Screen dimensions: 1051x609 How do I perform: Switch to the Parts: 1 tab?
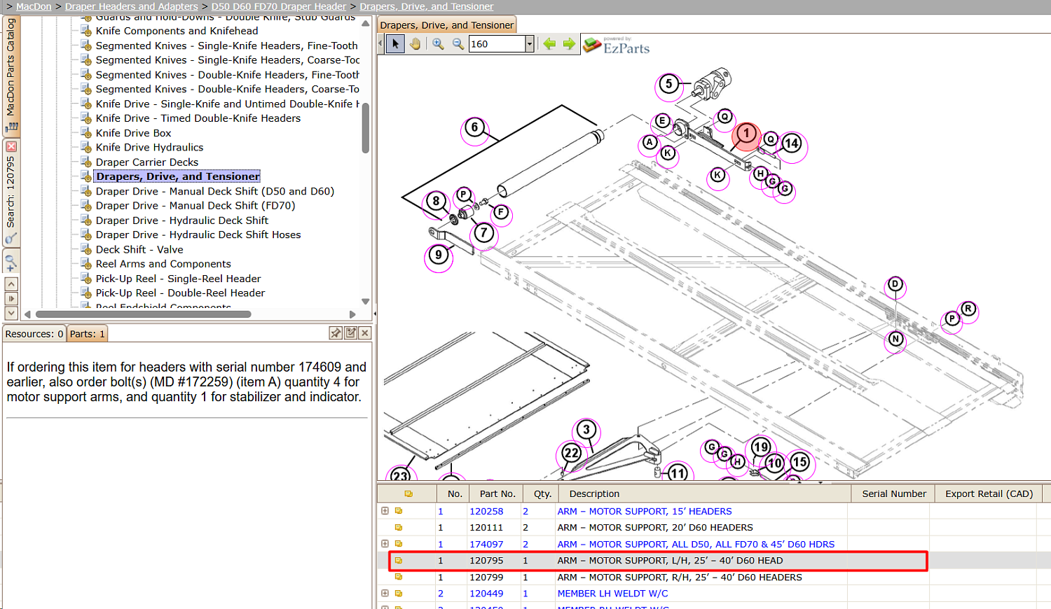(88, 334)
